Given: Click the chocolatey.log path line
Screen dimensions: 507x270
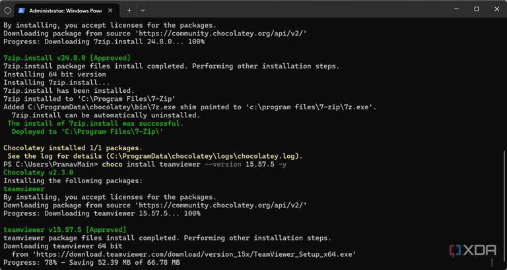Looking at the screenshot, I should click(155, 156).
